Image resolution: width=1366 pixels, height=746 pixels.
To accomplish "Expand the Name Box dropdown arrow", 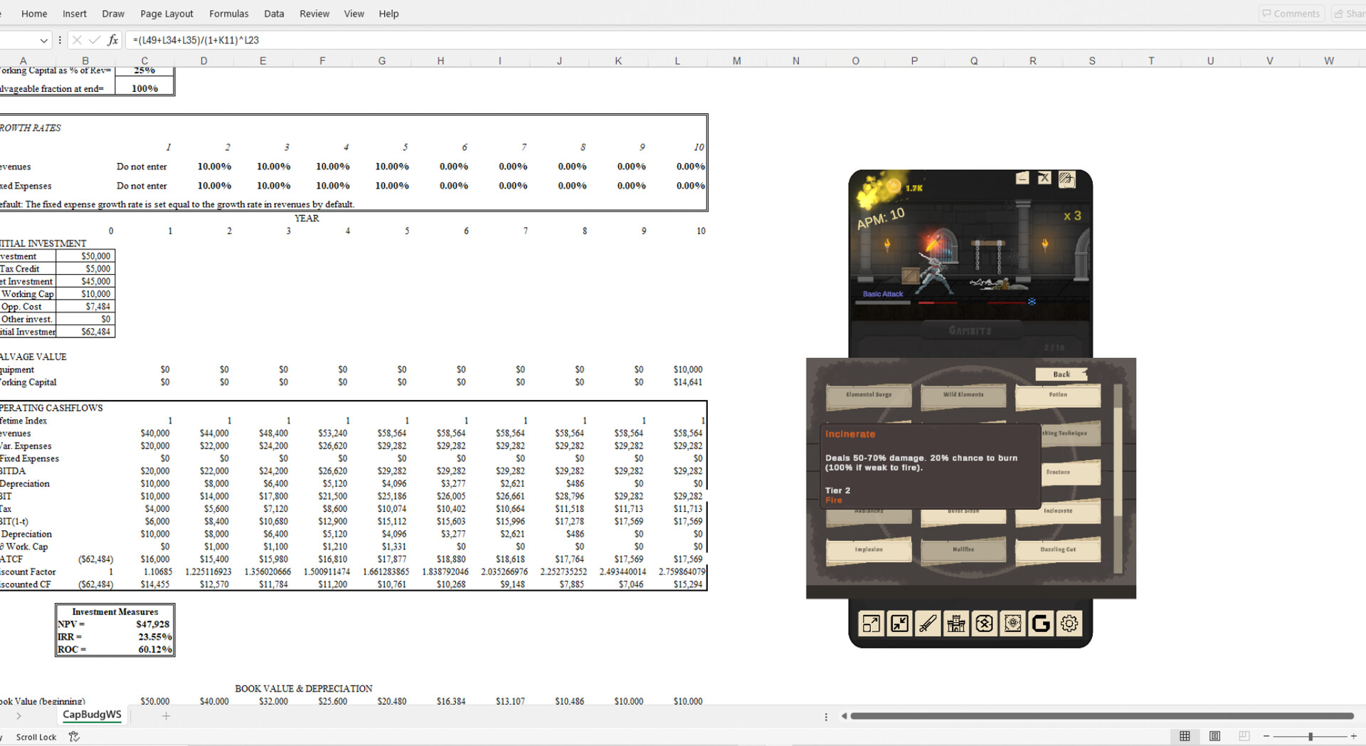I will [x=44, y=41].
